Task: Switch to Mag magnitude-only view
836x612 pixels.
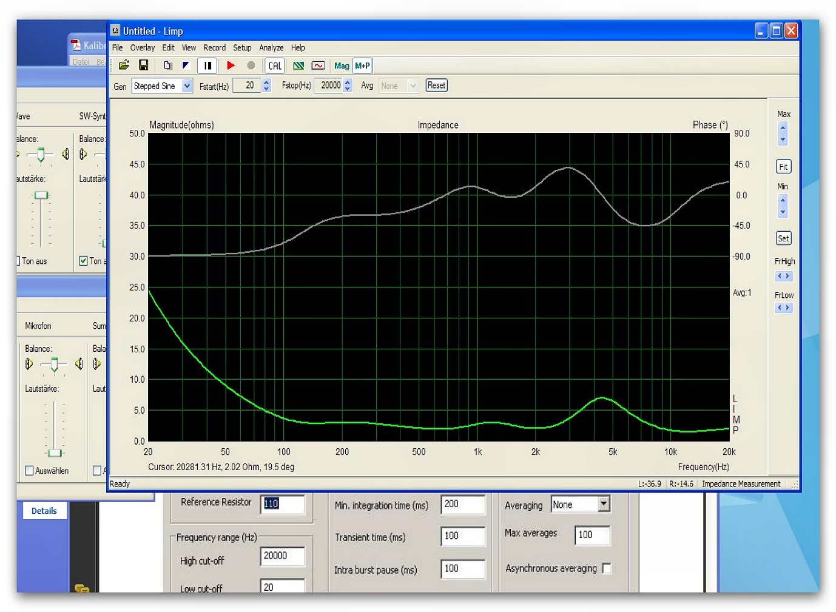Action: (x=342, y=66)
